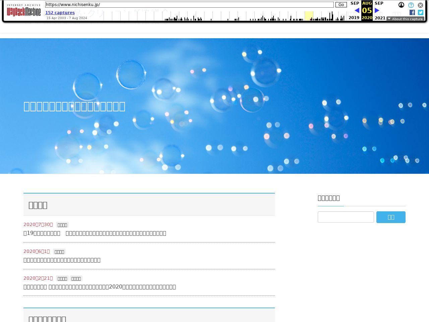Open the Wayback Machine logo link

point(24,11)
